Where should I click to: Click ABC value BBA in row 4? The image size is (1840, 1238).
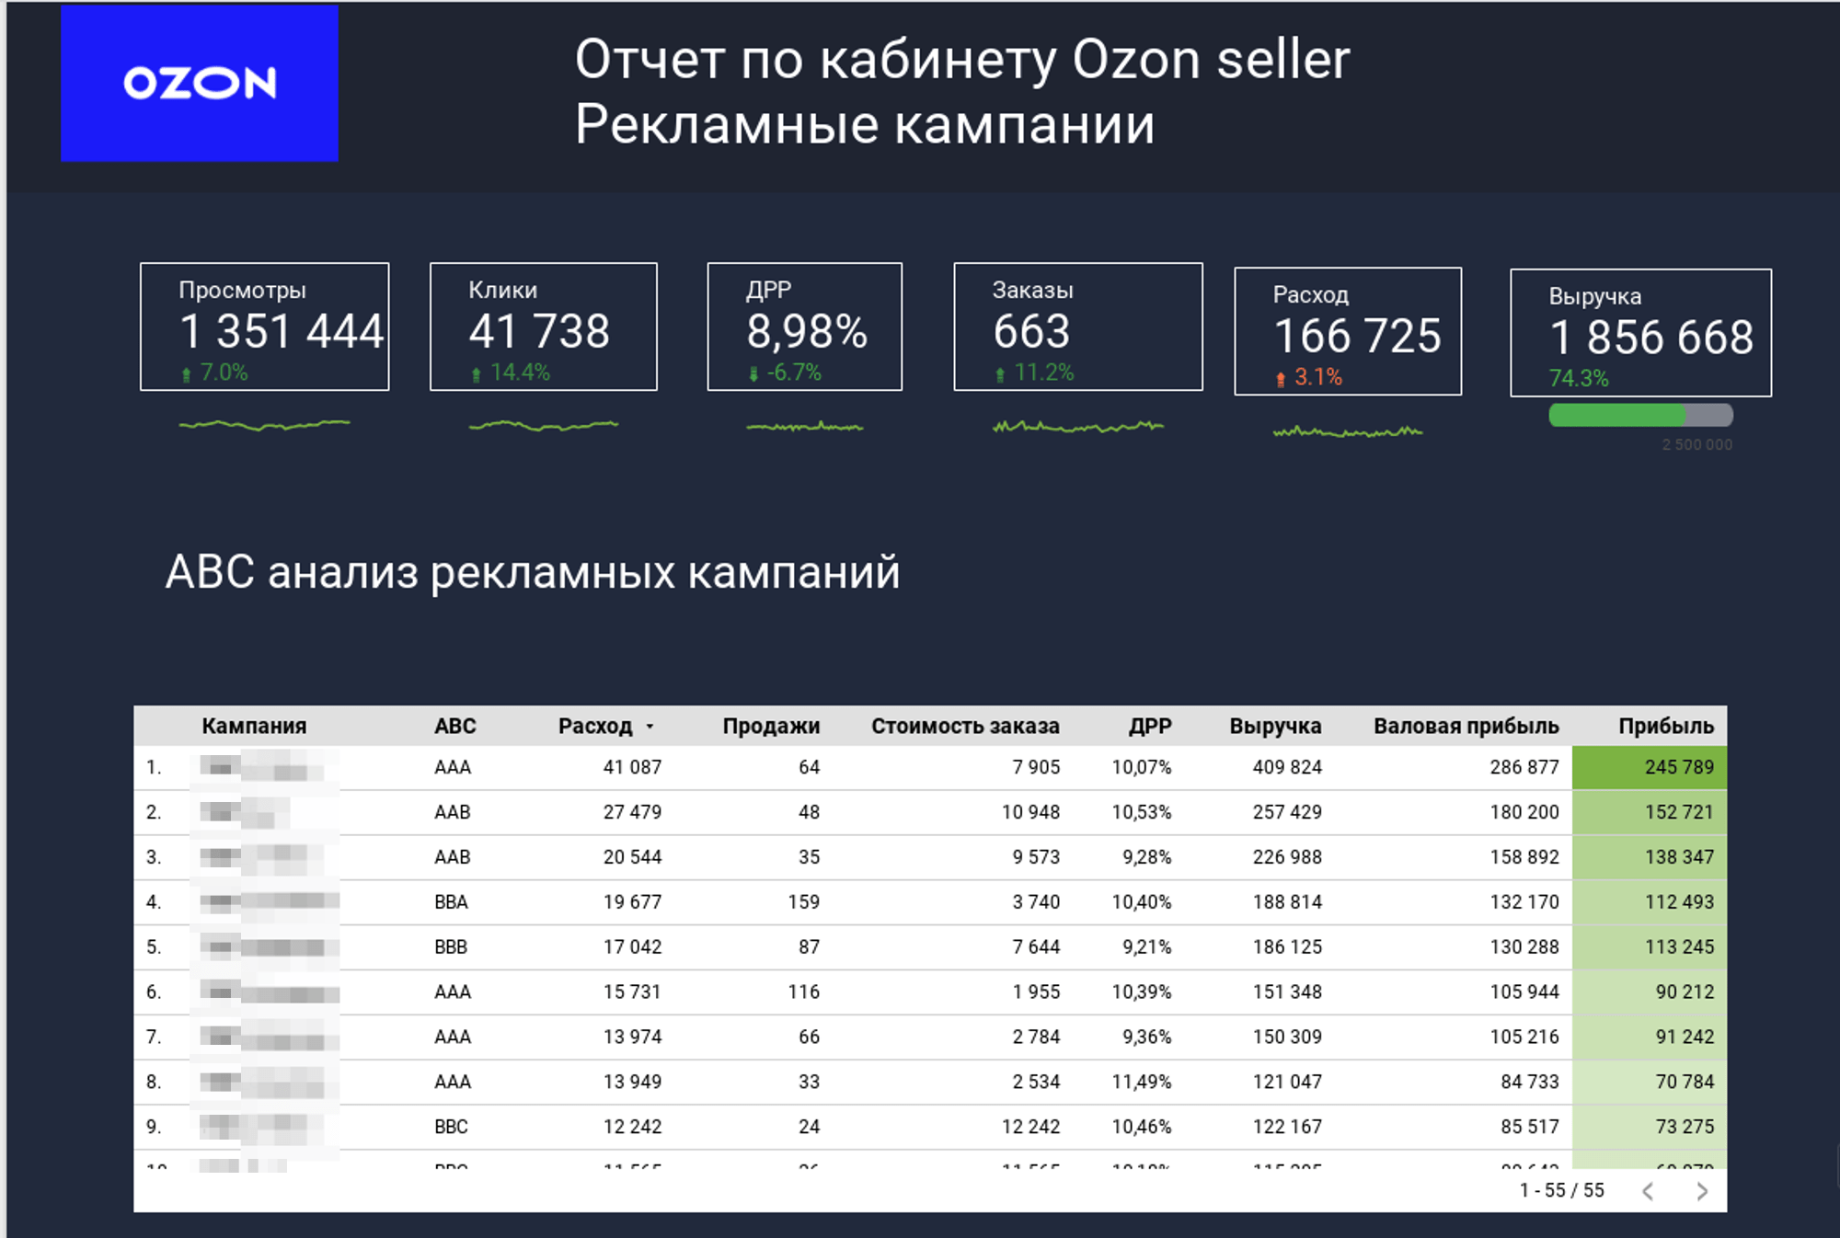click(x=451, y=902)
